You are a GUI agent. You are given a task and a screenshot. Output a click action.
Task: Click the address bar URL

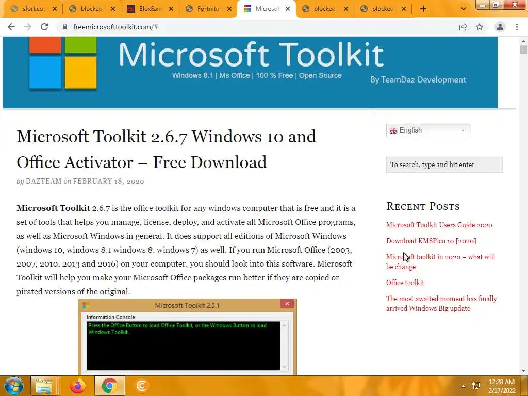pos(115,27)
